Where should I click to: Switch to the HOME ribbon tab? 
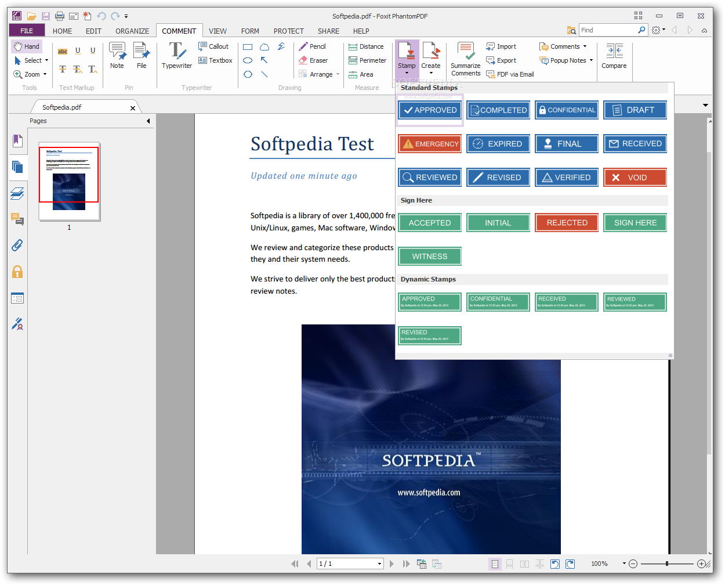point(63,31)
